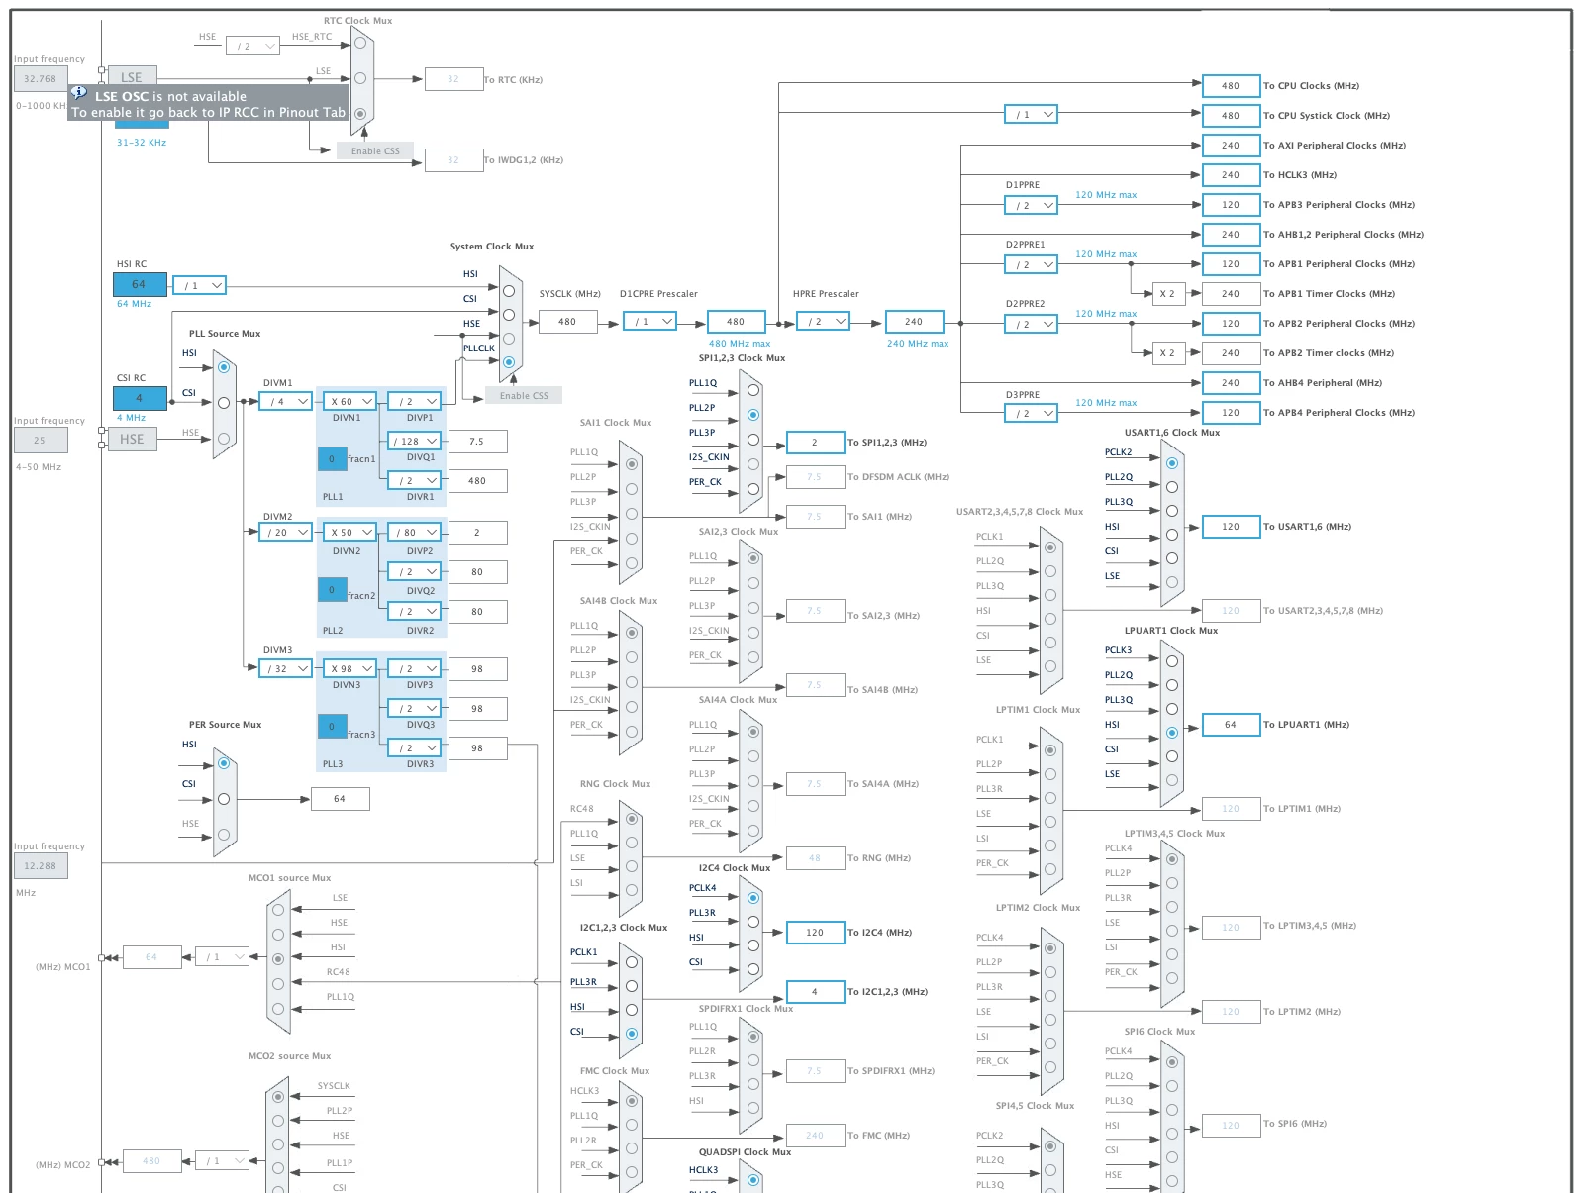Screen dimensions: 1595x1193
Task: Open the CPU Systick clock divider dropdown
Action: pos(1031,114)
